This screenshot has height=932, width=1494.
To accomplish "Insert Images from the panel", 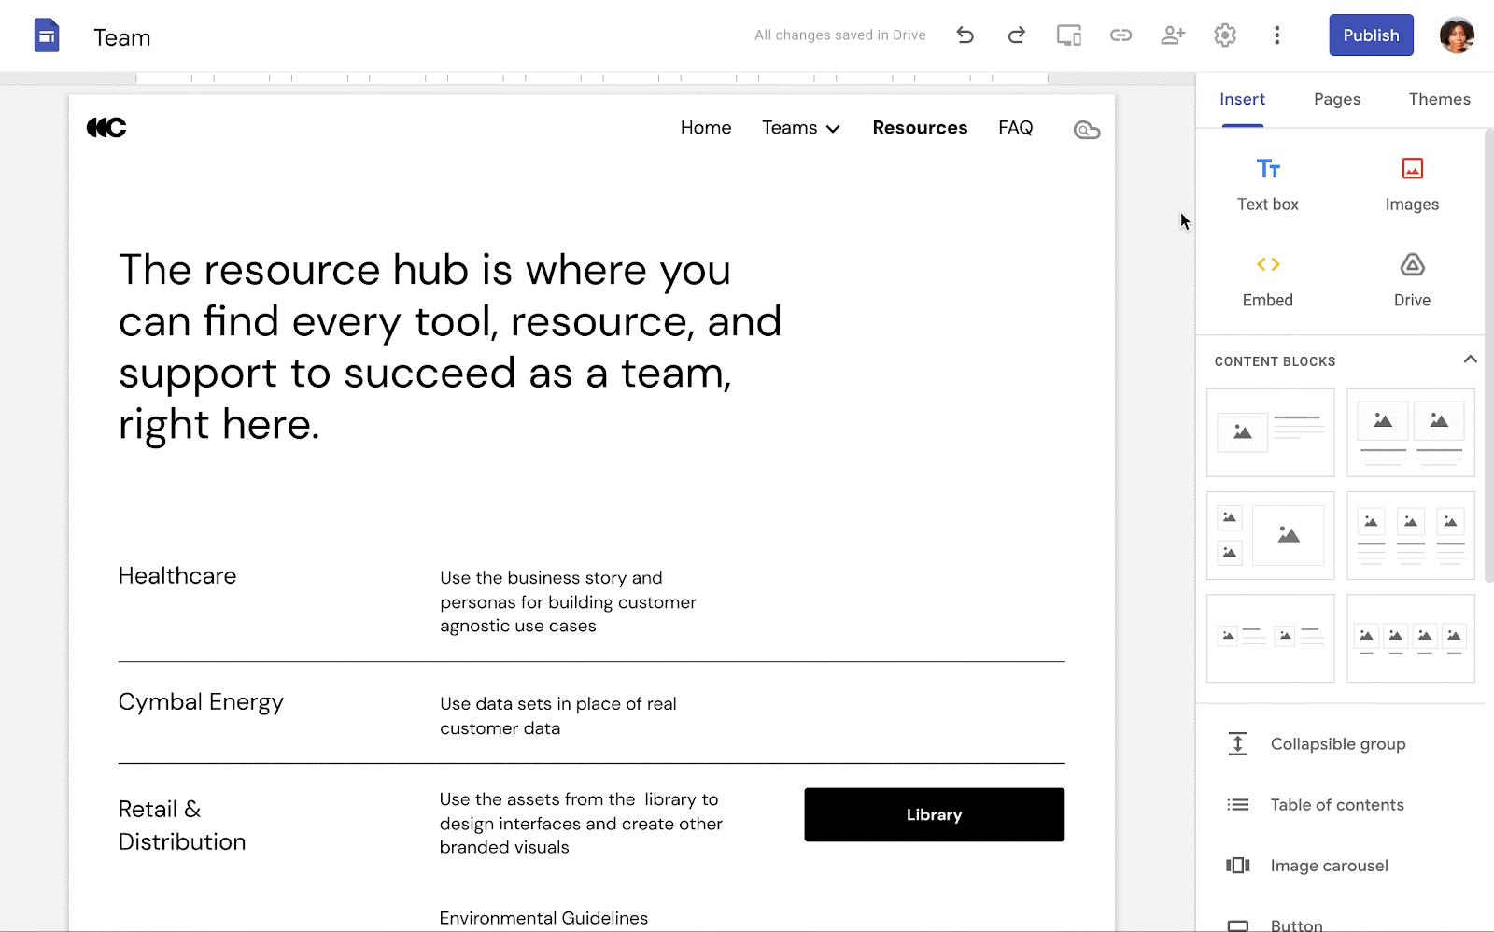I will [1412, 185].
